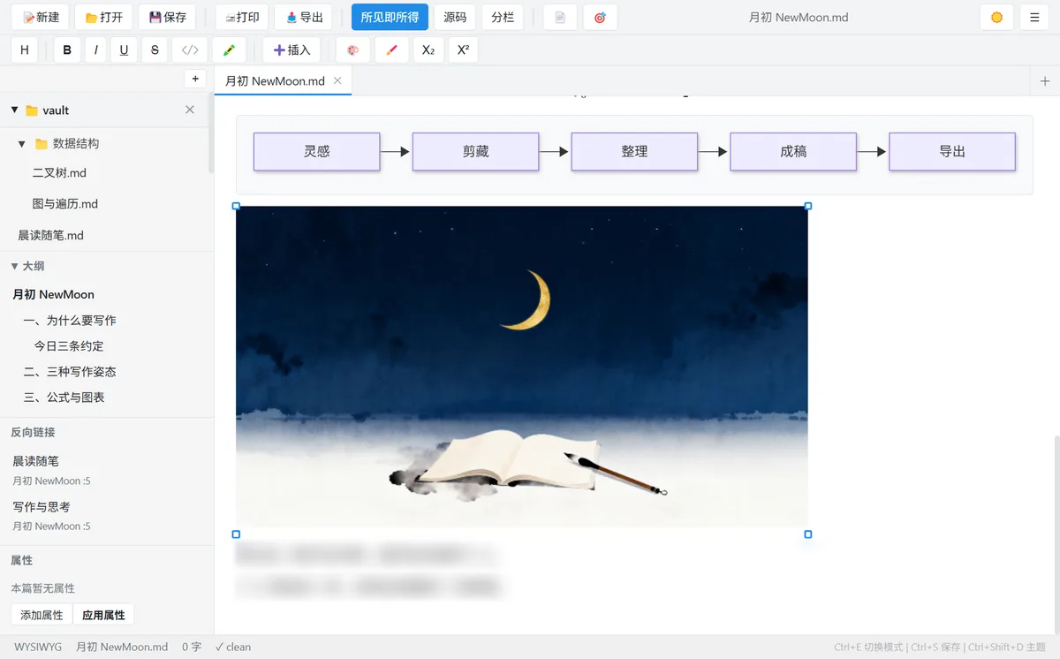Click the 新建 new file button
Image resolution: width=1060 pixels, height=659 pixels.
(x=41, y=17)
